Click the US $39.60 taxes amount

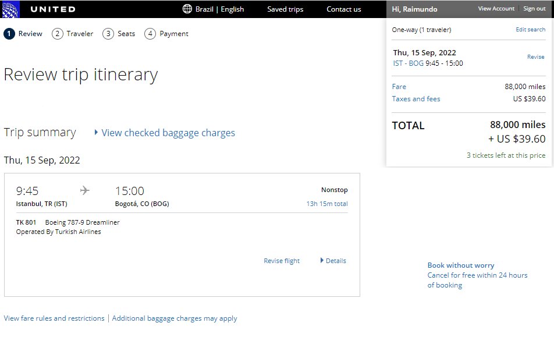click(530, 99)
